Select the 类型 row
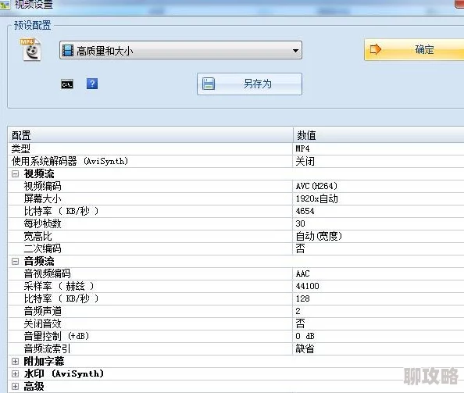464x393 pixels. (236, 149)
